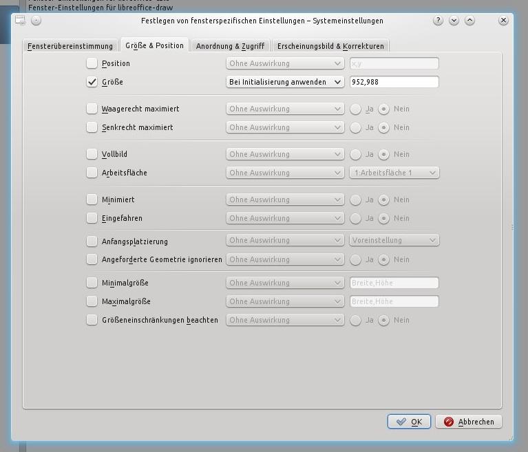Tick the Vollbild checkbox
The width and height of the screenshot is (528, 452).
tap(92, 154)
